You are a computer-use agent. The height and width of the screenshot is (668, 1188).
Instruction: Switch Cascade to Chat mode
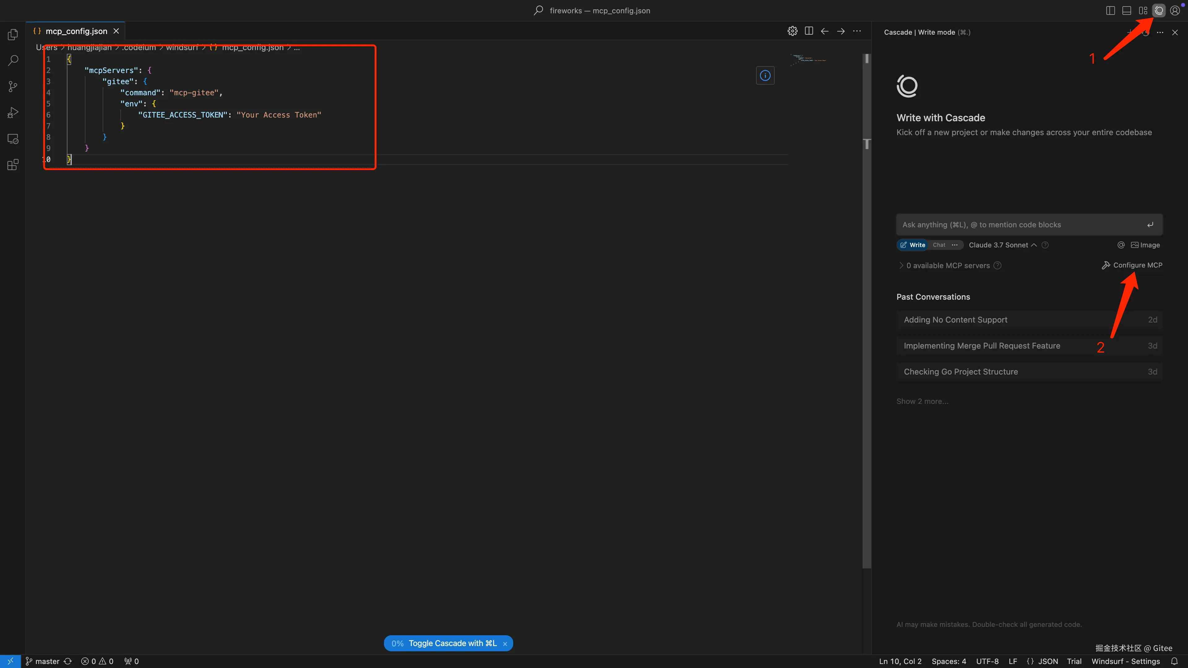click(x=939, y=245)
